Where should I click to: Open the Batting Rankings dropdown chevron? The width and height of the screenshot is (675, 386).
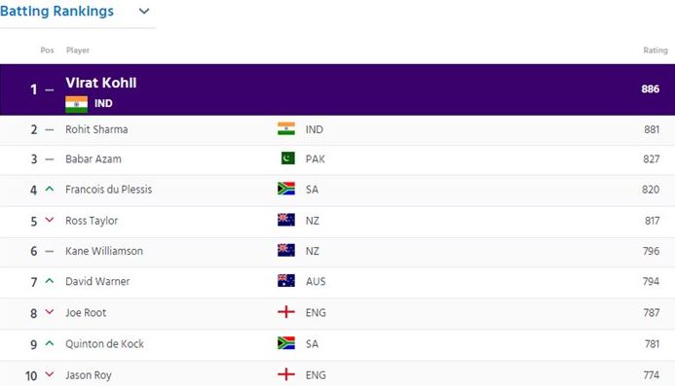(144, 11)
